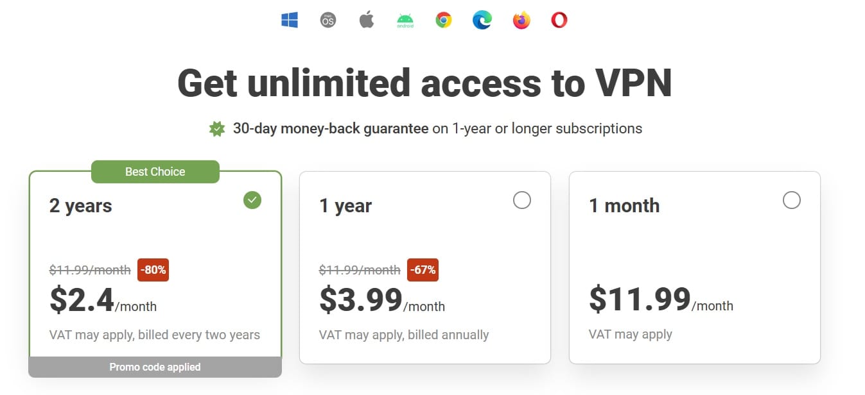Viewport: 865px width, 395px height.
Task: Click the Best Choice badge
Action: tap(155, 171)
